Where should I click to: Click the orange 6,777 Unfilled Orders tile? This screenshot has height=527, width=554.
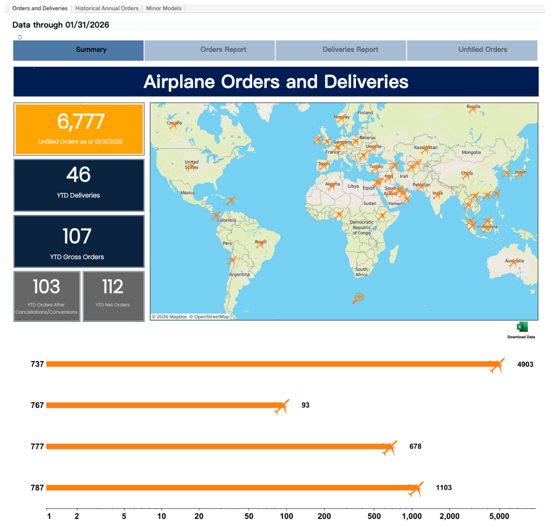pos(78,129)
